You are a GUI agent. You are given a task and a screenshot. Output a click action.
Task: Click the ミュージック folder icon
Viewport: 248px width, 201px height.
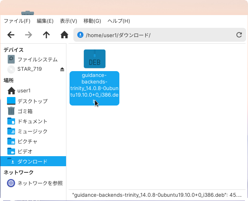tap(11, 131)
